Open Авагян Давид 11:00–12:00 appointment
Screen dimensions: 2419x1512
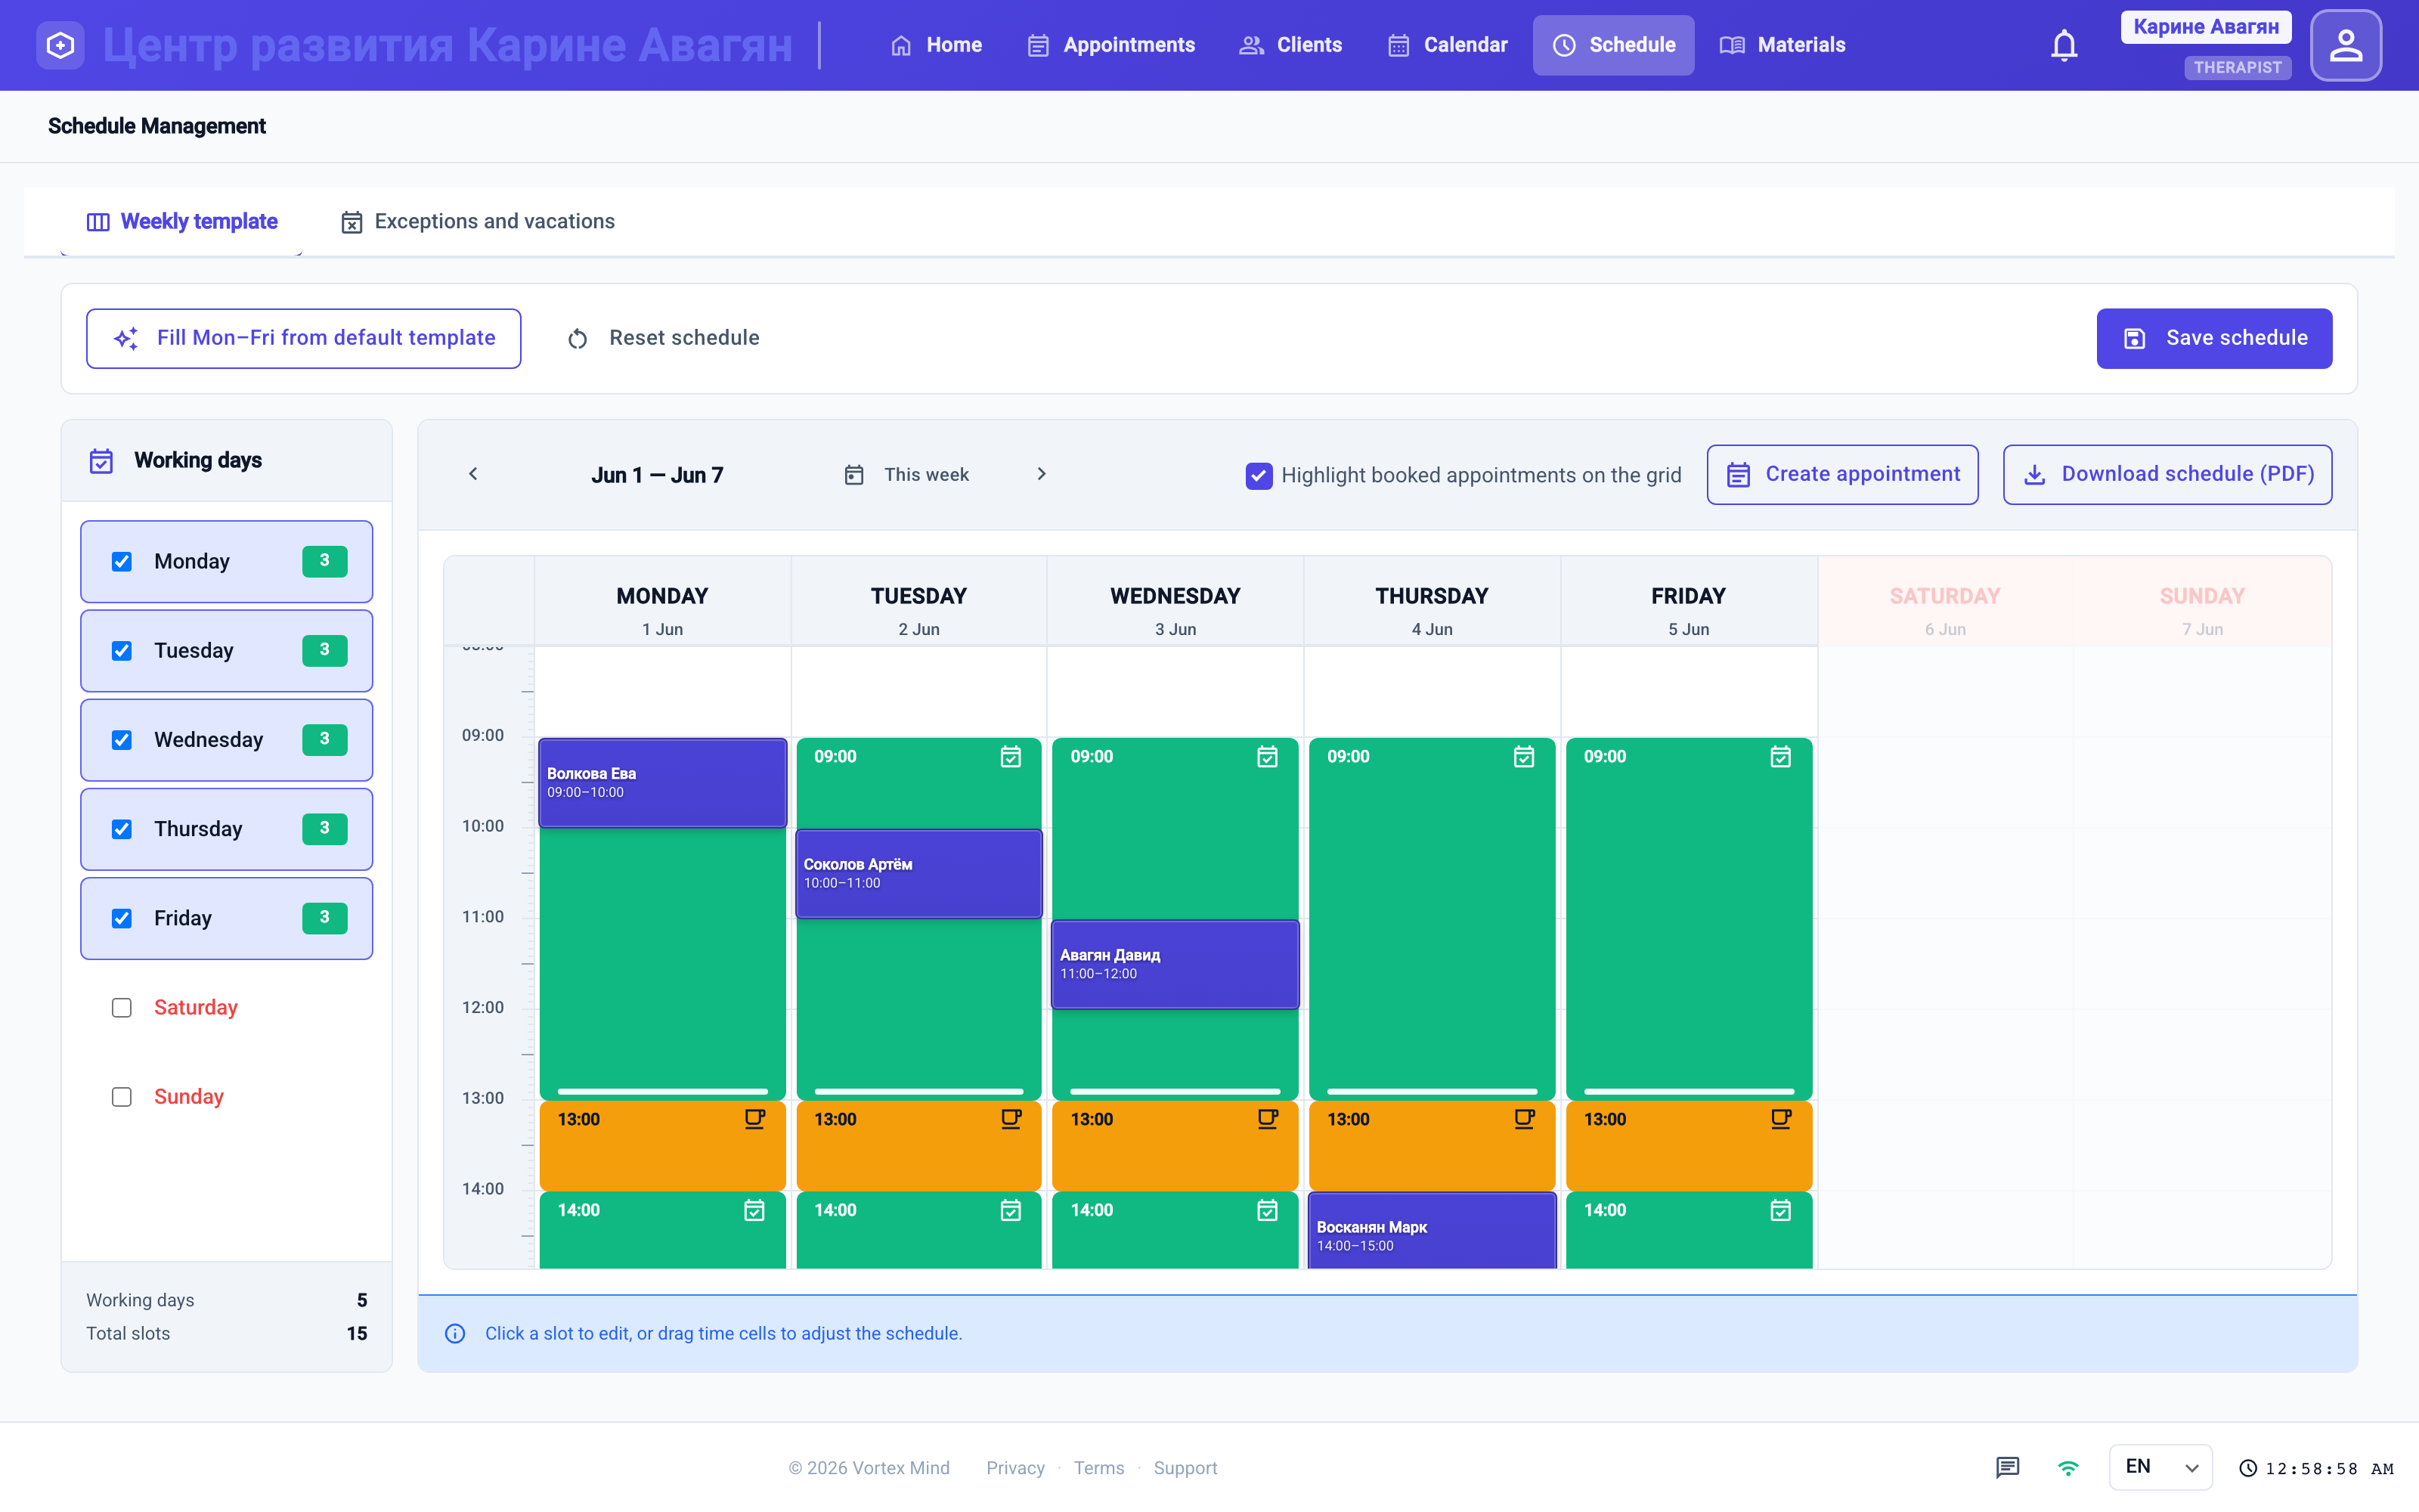(1175, 964)
